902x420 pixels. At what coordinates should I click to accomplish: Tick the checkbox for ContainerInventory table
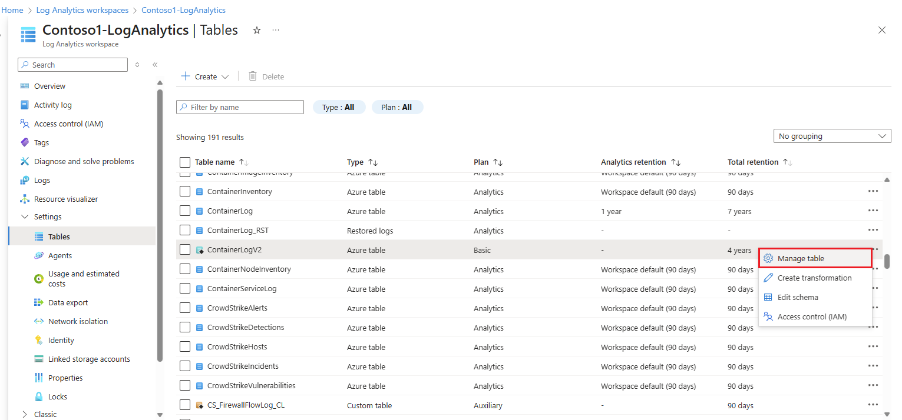[x=185, y=192]
